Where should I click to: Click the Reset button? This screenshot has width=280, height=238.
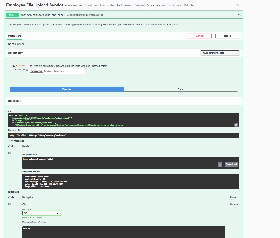click(227, 36)
